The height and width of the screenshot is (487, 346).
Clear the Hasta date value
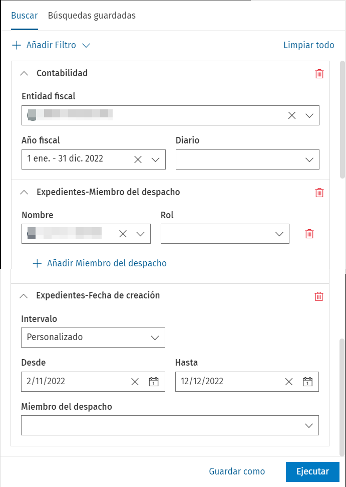pos(289,382)
